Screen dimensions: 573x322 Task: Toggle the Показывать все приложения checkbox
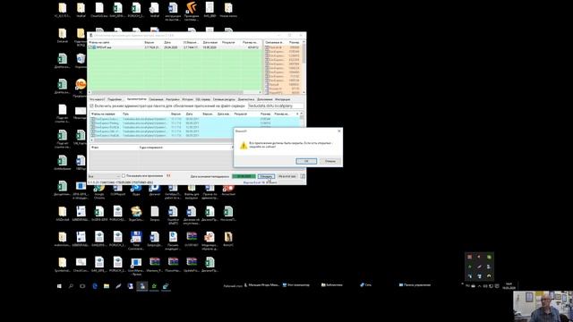tap(124, 176)
